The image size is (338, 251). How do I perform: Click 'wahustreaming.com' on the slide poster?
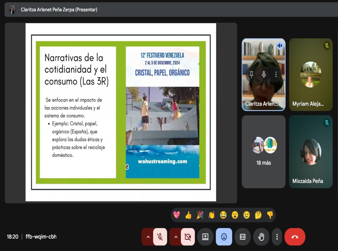pos(163,161)
